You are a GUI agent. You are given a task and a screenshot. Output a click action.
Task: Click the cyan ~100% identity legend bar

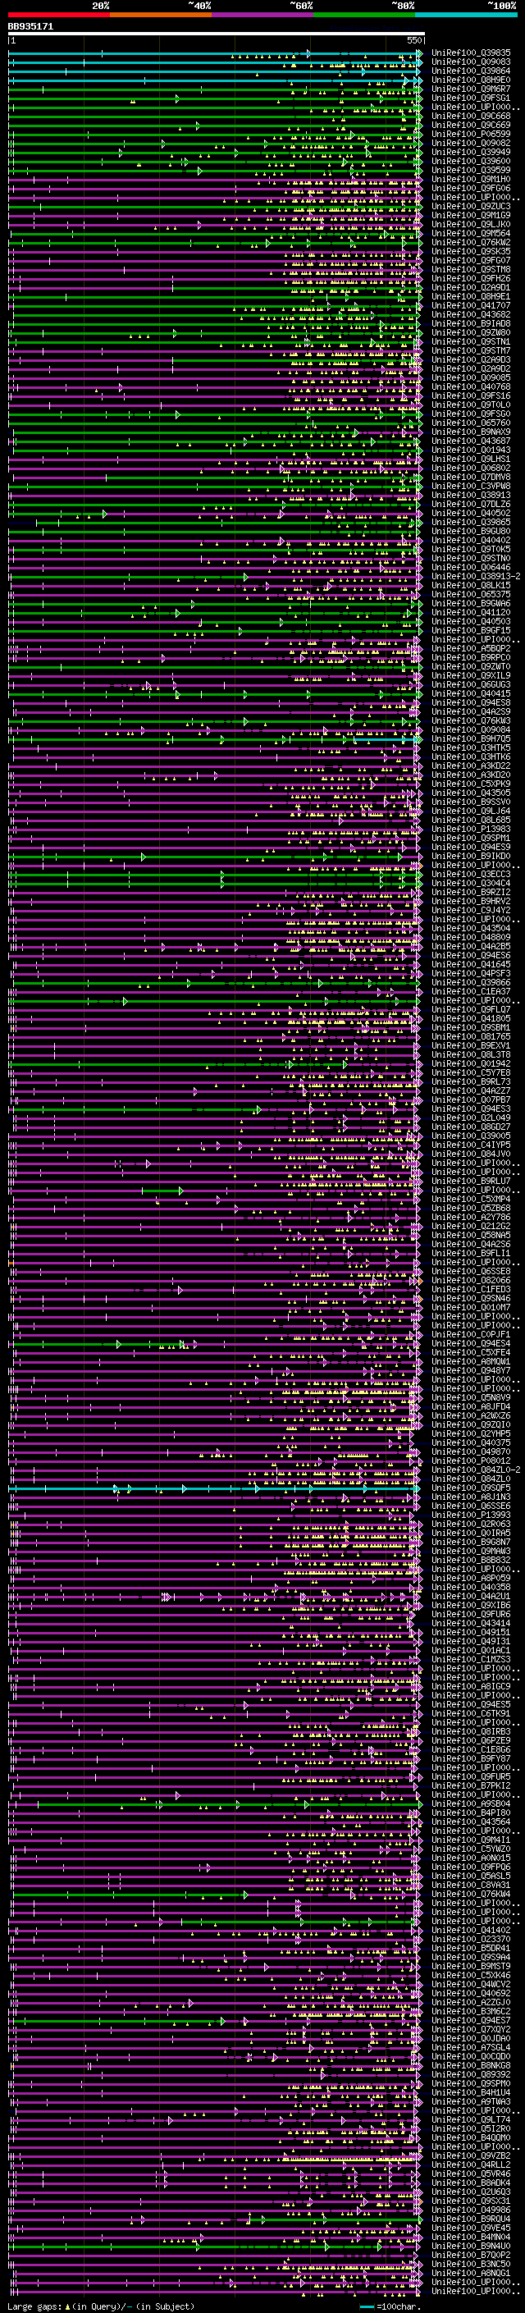(466, 16)
